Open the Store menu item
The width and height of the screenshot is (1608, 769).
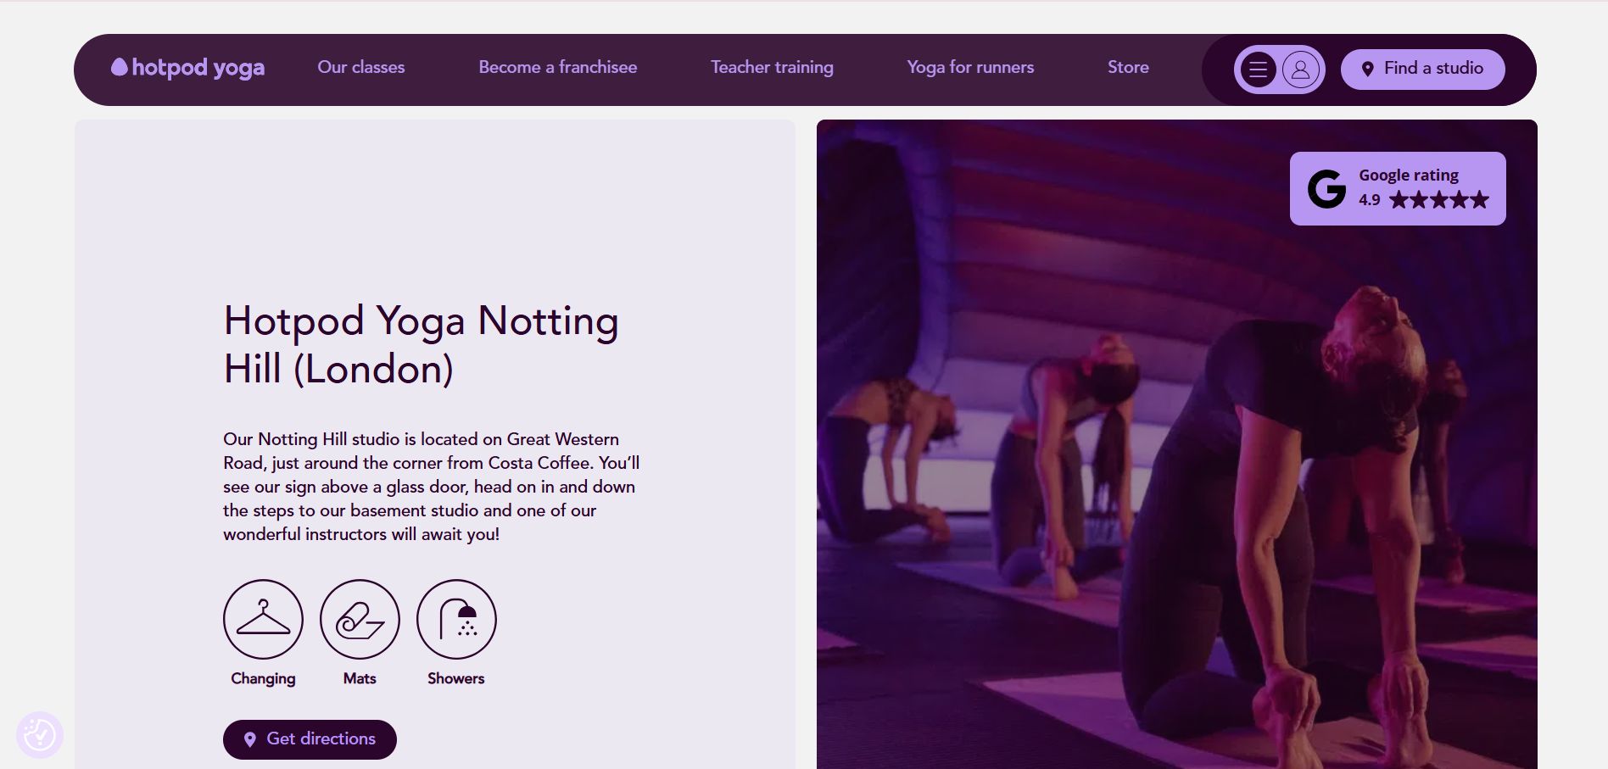tap(1128, 67)
